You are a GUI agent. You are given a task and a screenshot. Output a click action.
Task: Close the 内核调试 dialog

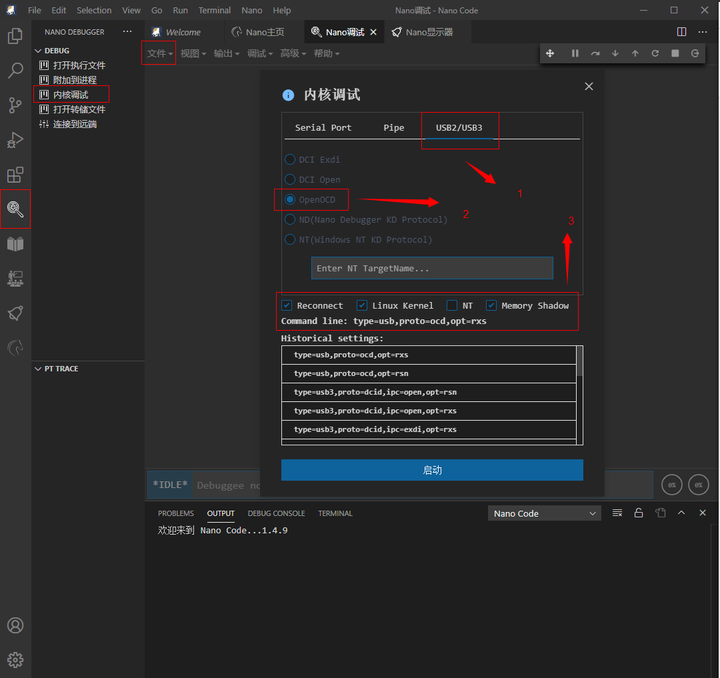589,86
